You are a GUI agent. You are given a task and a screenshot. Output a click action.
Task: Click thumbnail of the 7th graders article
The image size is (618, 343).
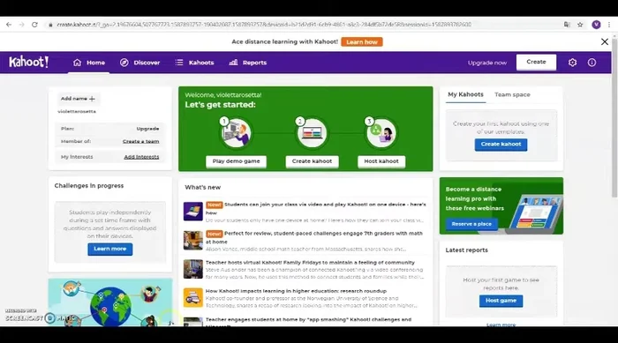tap(193, 240)
